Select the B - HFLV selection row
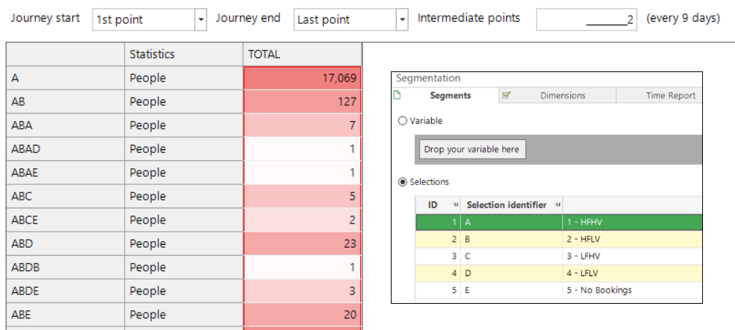Image resolution: width=735 pixels, height=330 pixels. [559, 239]
